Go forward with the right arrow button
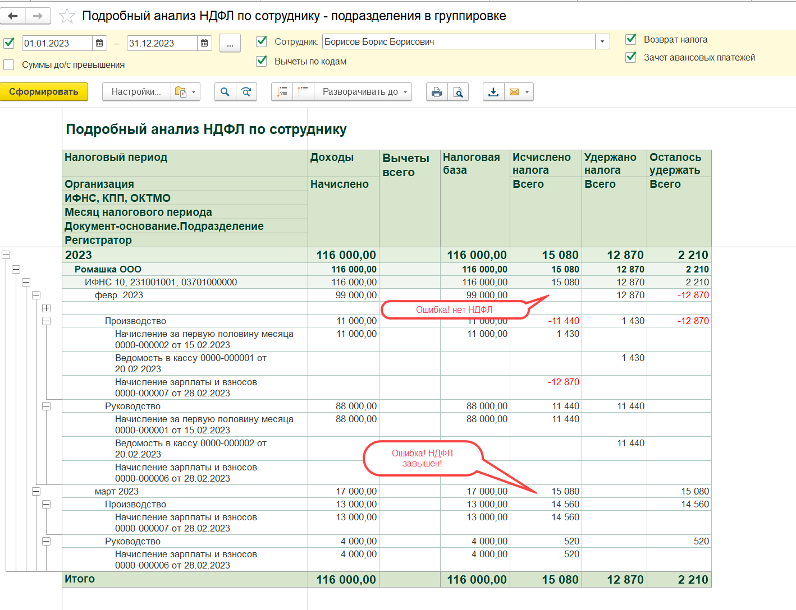The width and height of the screenshot is (796, 610). [x=38, y=16]
